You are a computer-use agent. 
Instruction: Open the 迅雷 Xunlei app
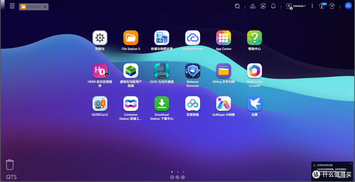pos(254,104)
